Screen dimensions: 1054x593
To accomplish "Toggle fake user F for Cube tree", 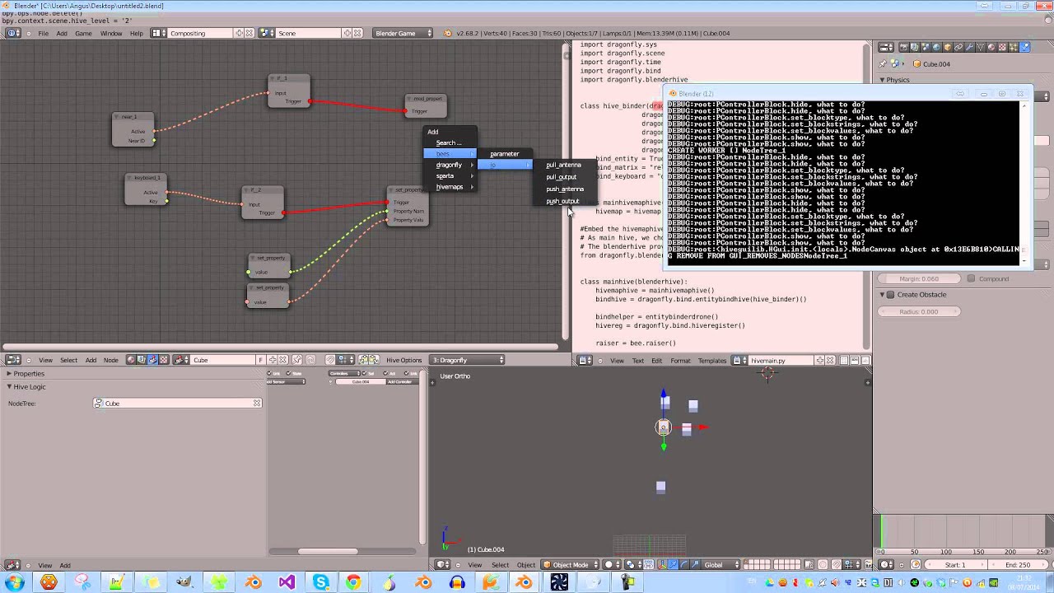I will tap(260, 360).
